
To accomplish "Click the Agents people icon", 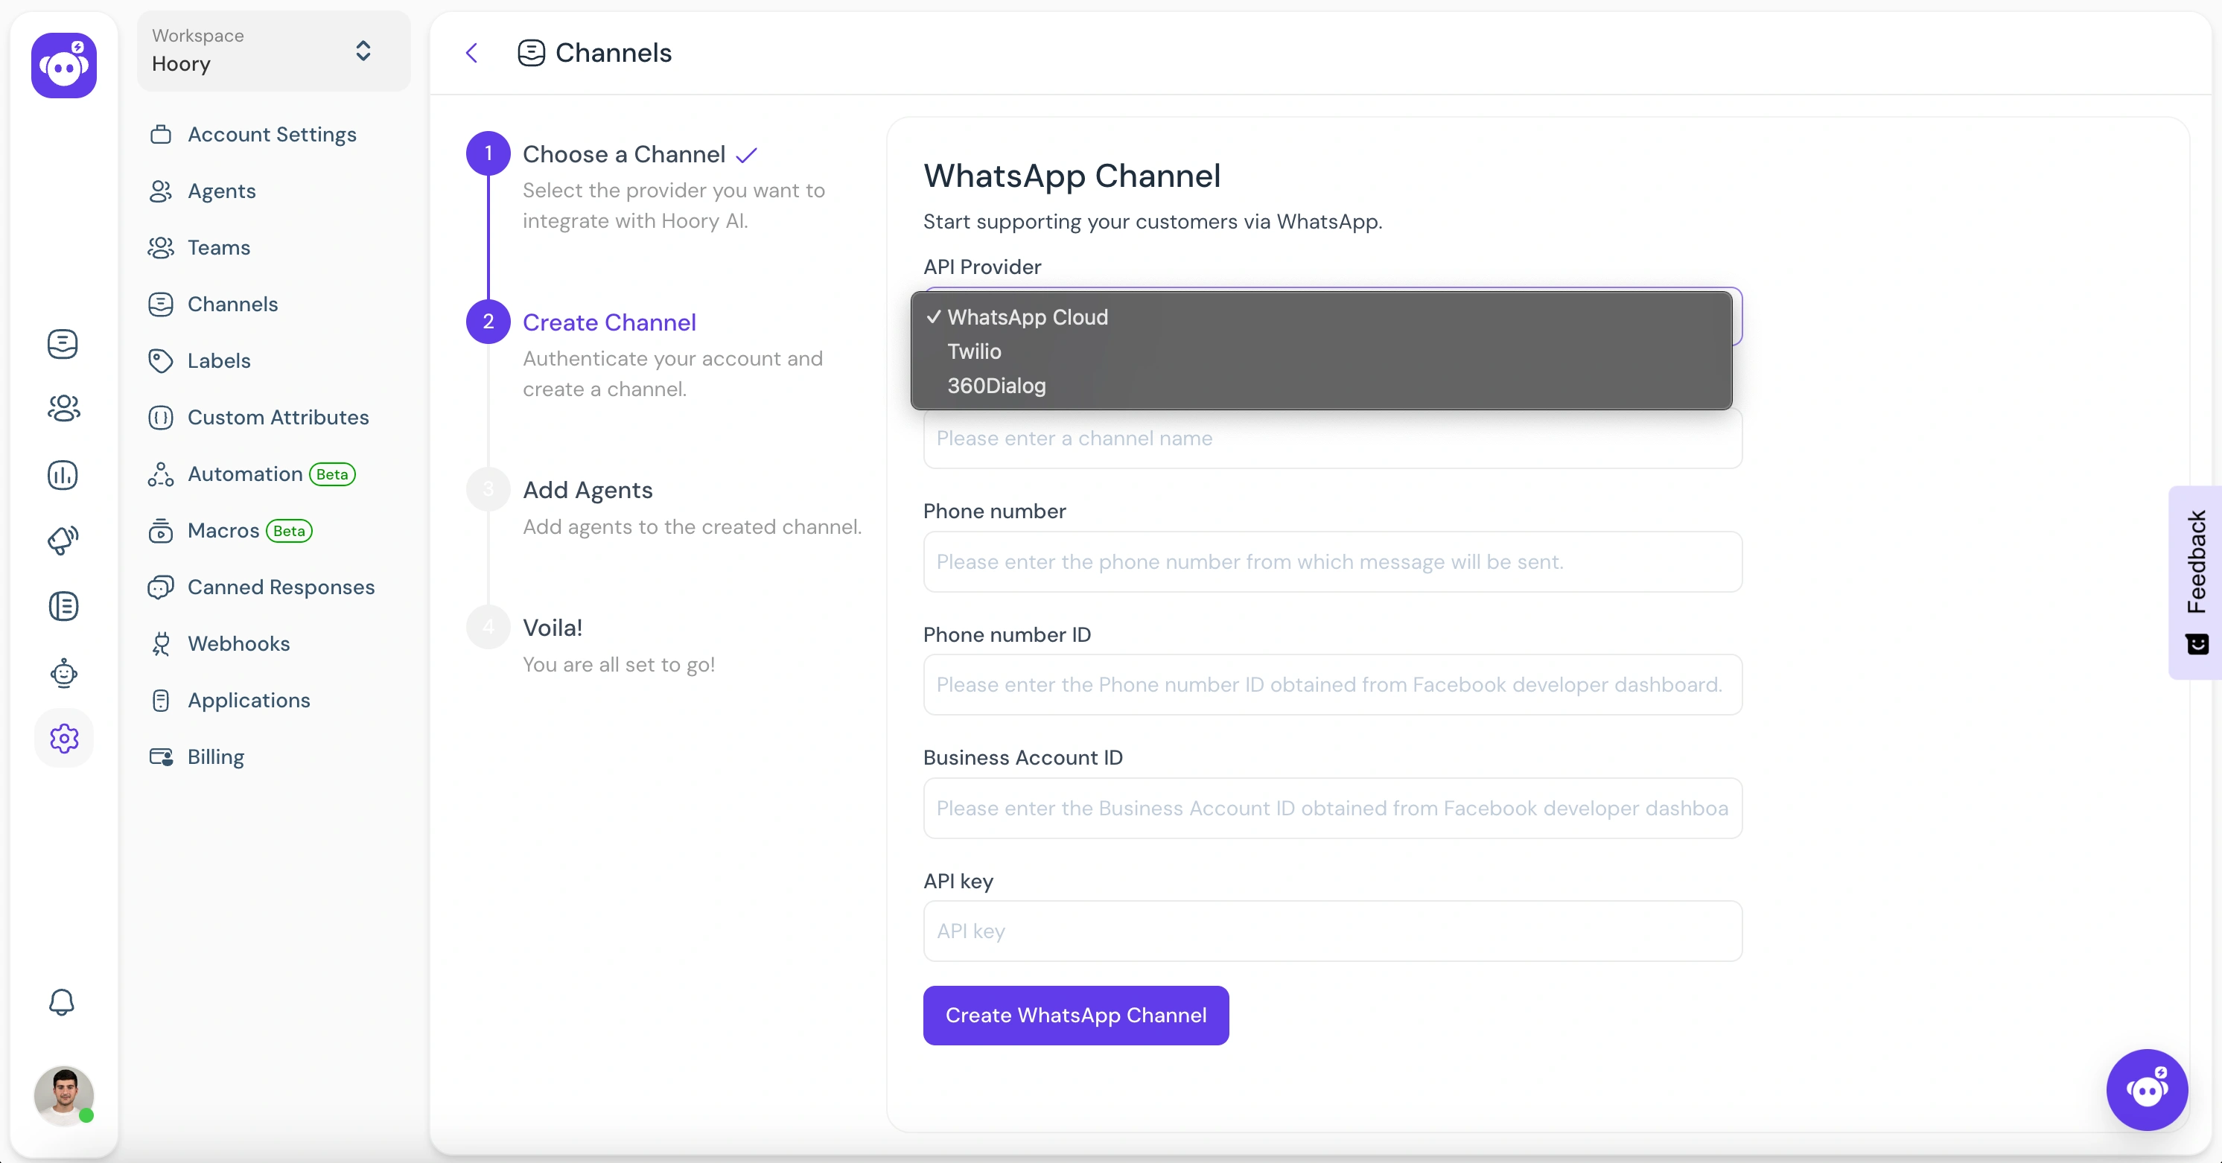I will 160,191.
